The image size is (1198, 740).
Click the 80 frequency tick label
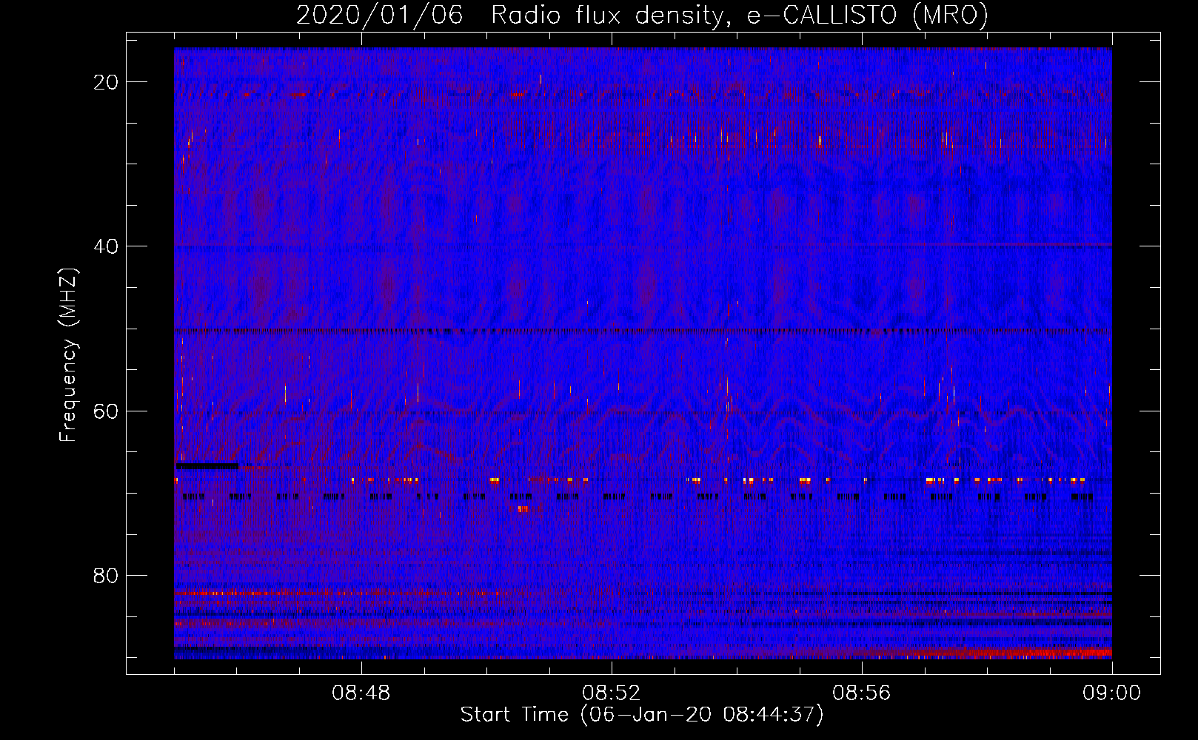(x=106, y=576)
